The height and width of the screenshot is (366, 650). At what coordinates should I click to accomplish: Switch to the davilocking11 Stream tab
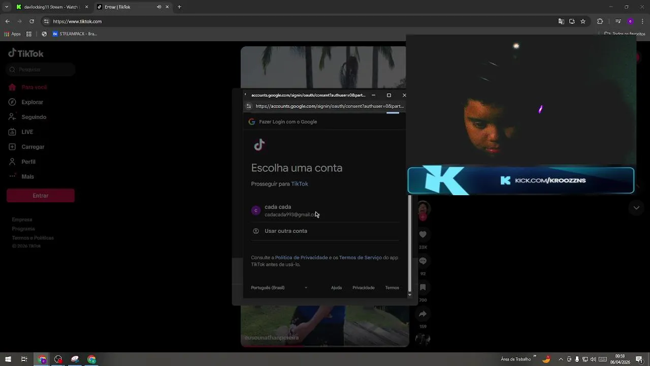pyautogui.click(x=51, y=7)
